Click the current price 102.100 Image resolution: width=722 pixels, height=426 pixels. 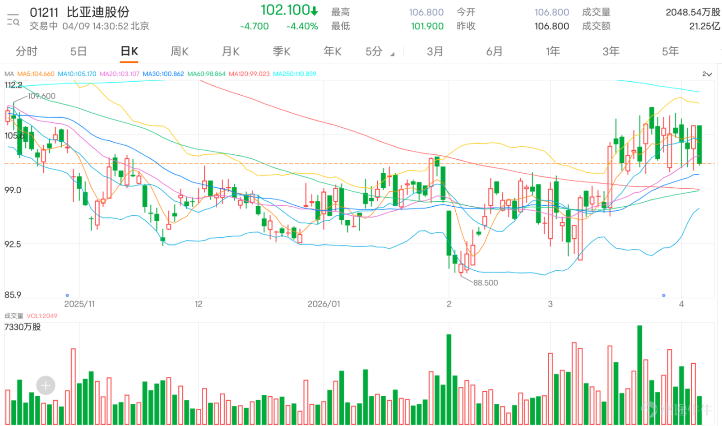pos(285,10)
